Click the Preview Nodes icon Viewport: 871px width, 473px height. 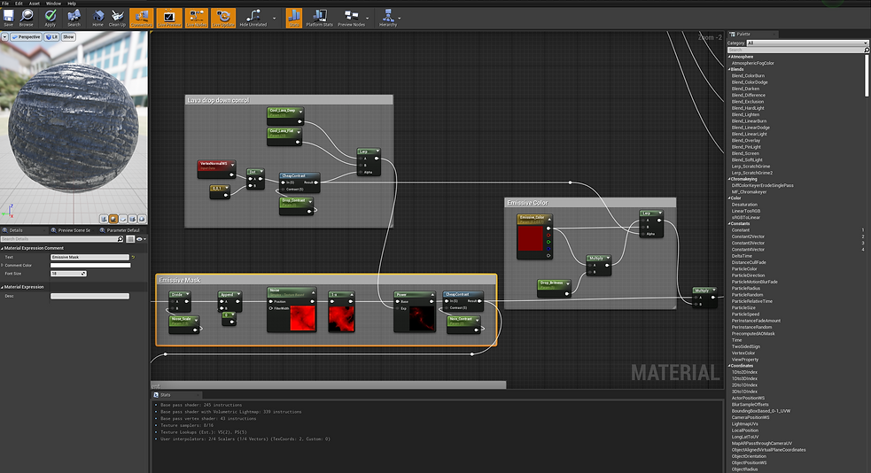351,18
